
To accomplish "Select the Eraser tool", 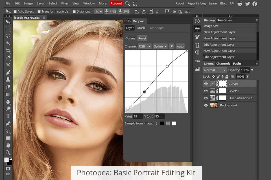I will [x=8, y=87].
